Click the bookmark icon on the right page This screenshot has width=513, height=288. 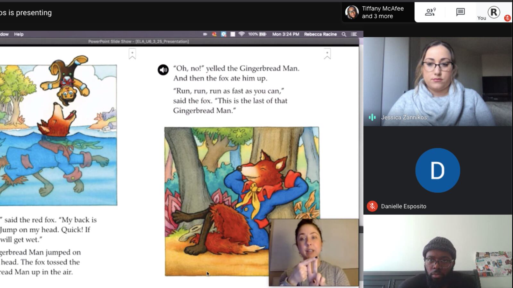(327, 54)
